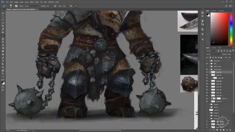The image size is (235, 132).
Task: Select the Eyedropper tool
Action: click(3, 29)
